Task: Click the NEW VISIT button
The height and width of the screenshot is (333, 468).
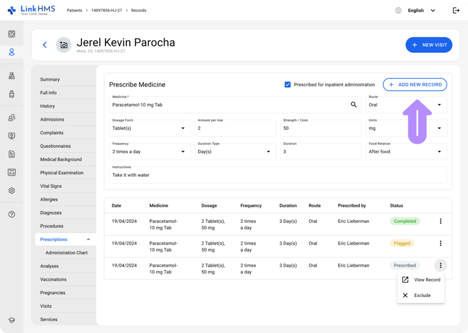Action: [429, 45]
